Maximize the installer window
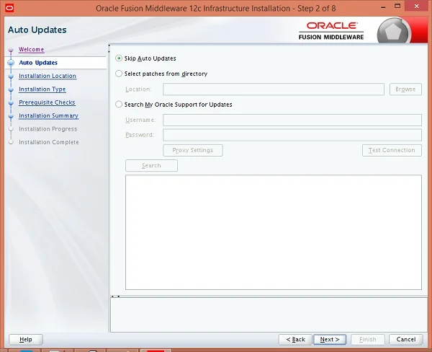Viewport: 432px width, 352px height. 397,6
